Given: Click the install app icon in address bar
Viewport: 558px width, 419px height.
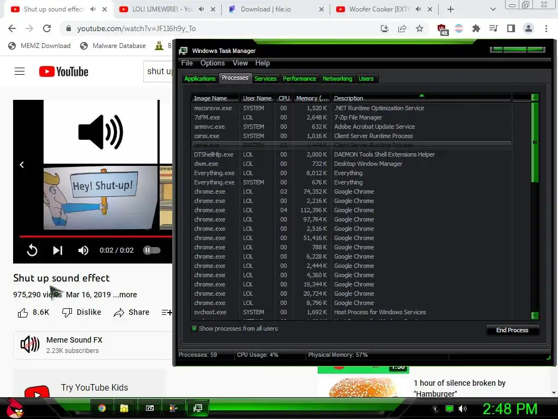Looking at the screenshot, I should pyautogui.click(x=385, y=28).
